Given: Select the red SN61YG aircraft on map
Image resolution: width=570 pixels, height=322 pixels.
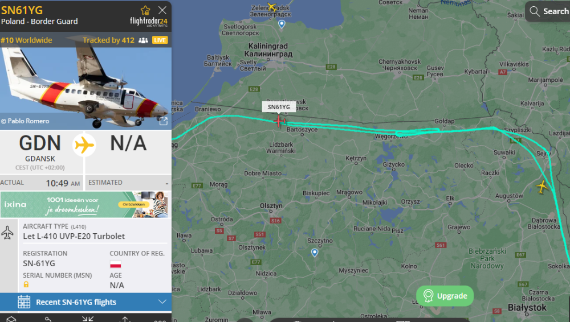Looking at the screenshot, I should [279, 121].
